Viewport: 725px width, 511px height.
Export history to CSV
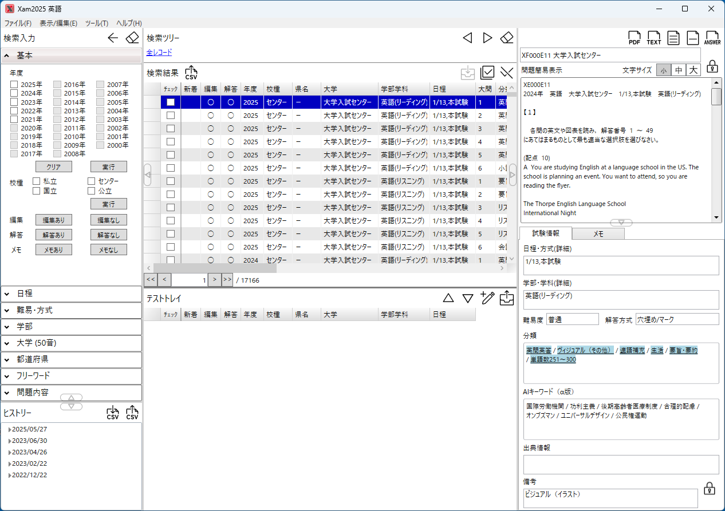(x=132, y=413)
